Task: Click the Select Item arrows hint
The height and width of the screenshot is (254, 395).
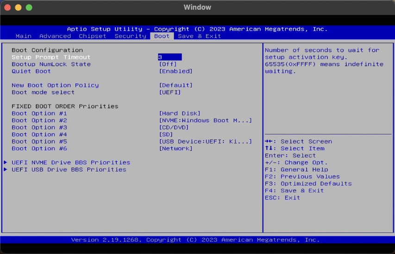Action: pyautogui.click(x=295, y=149)
